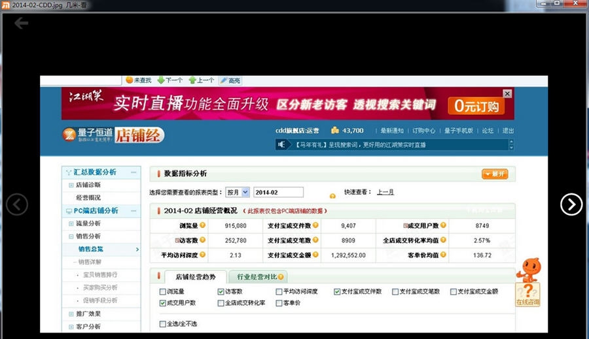This screenshot has height=339, width=589.
Task: Advance to the next image in the viewer
Action: tap(571, 204)
